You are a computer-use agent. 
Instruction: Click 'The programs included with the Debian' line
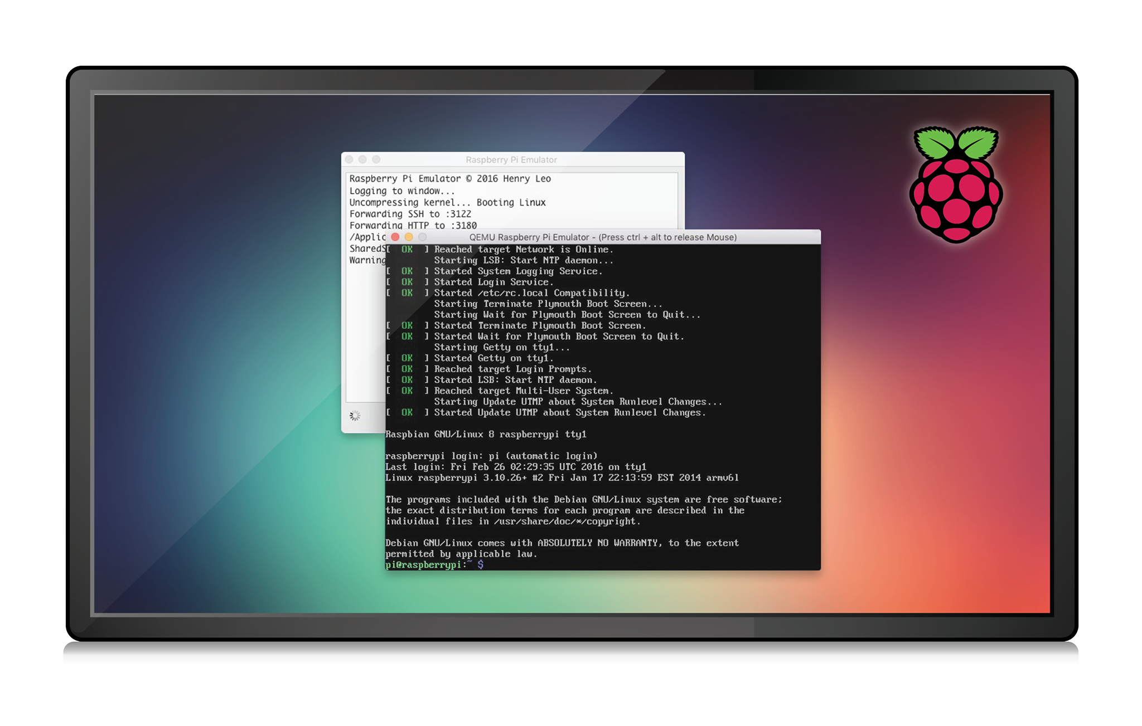click(x=584, y=500)
